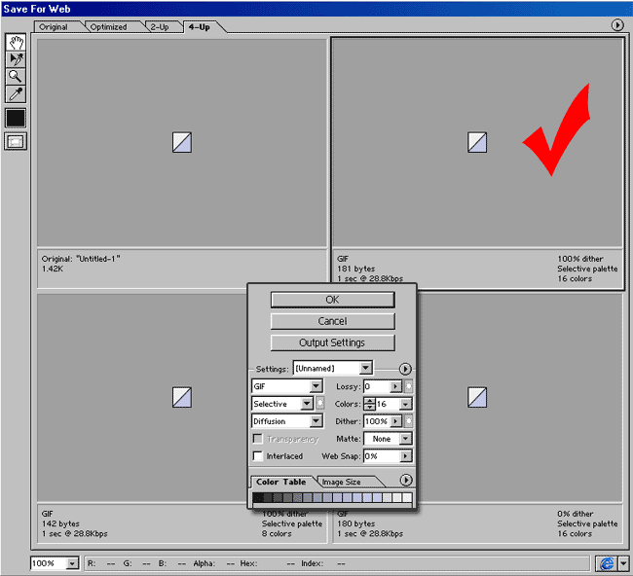Toggle slices visibility button

coord(16,141)
